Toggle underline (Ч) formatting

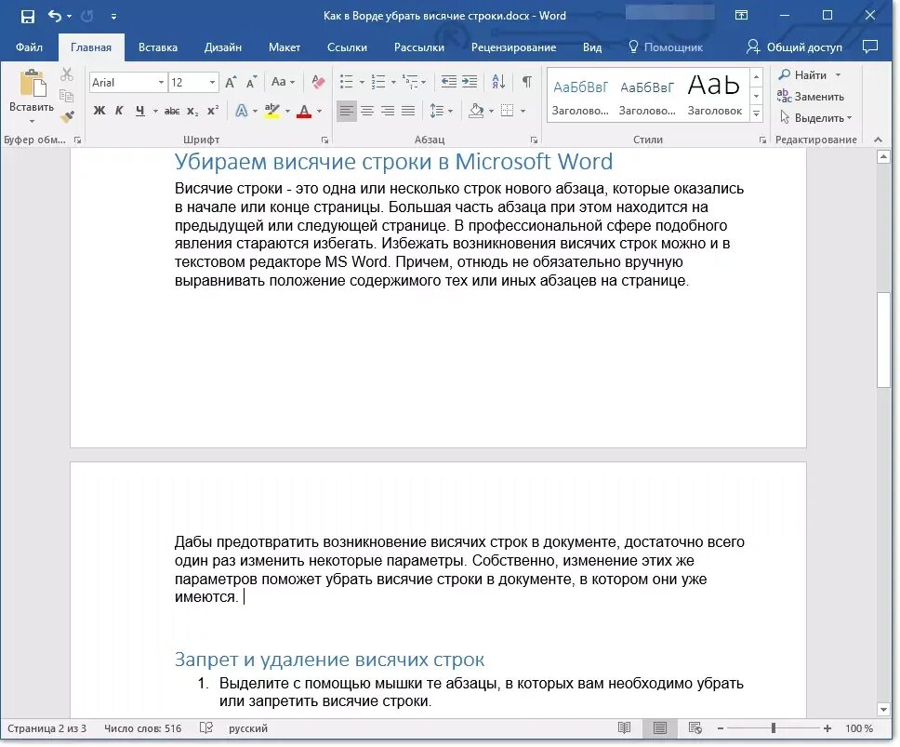pos(140,111)
